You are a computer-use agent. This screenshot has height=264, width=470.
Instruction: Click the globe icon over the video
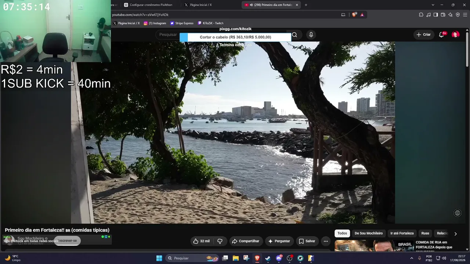pos(457,213)
